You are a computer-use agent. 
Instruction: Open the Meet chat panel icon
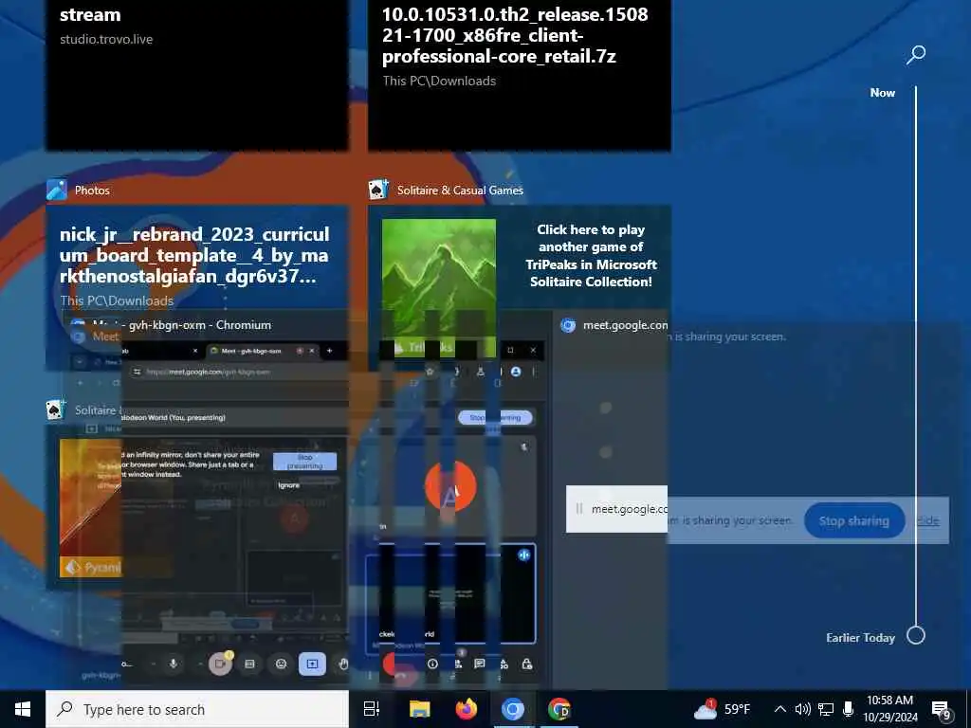coord(479,664)
